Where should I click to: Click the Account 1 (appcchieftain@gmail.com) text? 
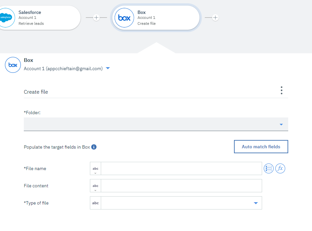coord(63,69)
